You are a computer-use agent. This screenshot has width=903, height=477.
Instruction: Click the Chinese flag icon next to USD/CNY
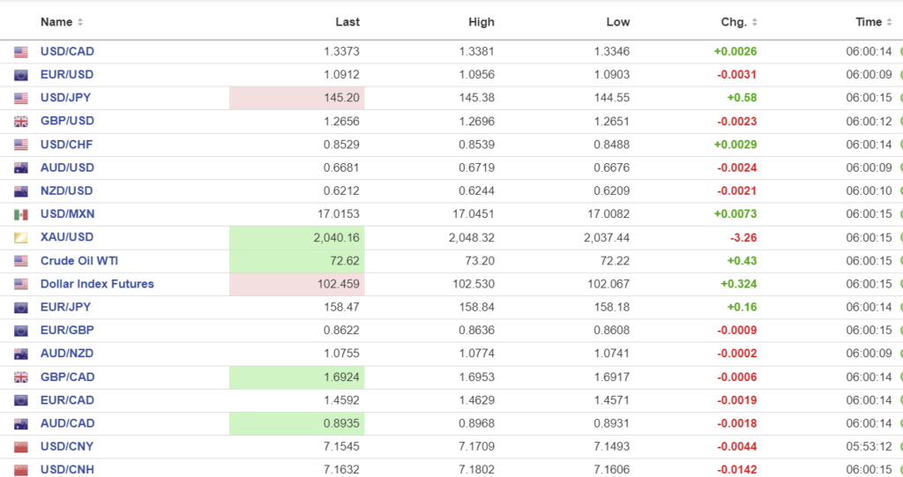tap(21, 447)
